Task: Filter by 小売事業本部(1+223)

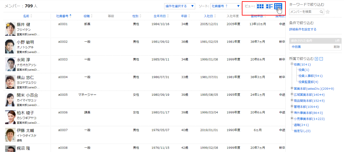Action: click(x=309, y=119)
